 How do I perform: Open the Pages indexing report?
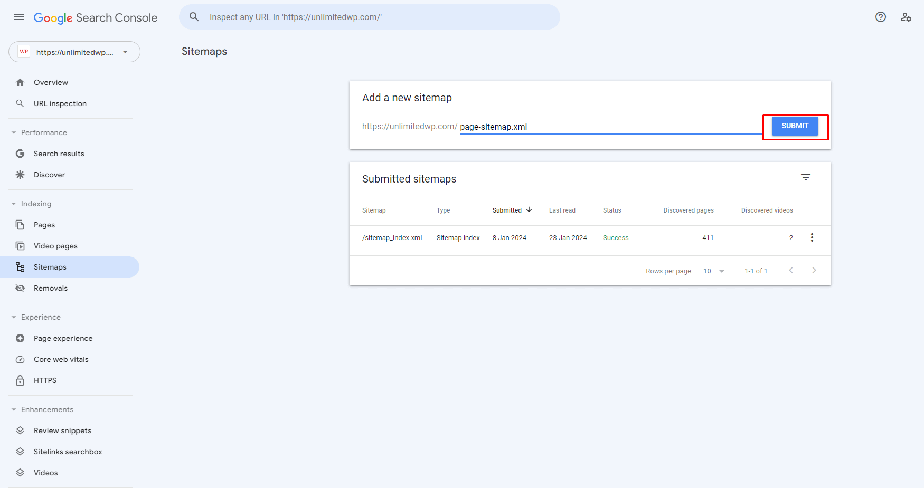70,225
